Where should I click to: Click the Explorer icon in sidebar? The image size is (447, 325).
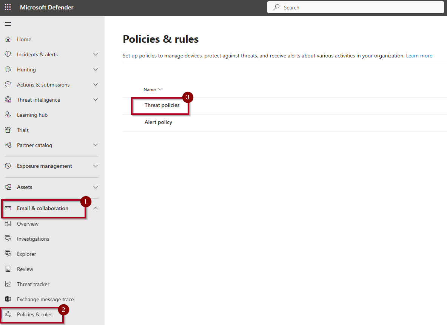point(8,254)
